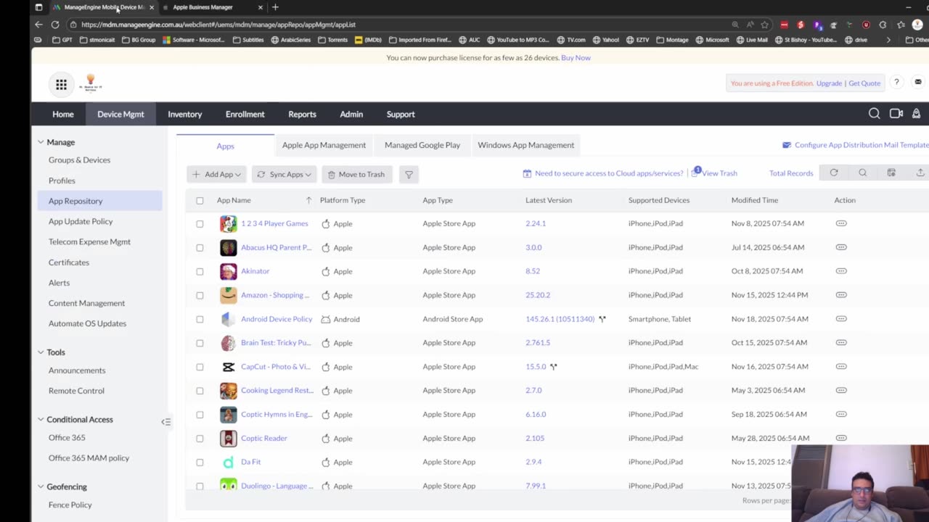Screen dimensions: 929x522
Task: Tick the select-all apps checkbox
Action: point(200,200)
